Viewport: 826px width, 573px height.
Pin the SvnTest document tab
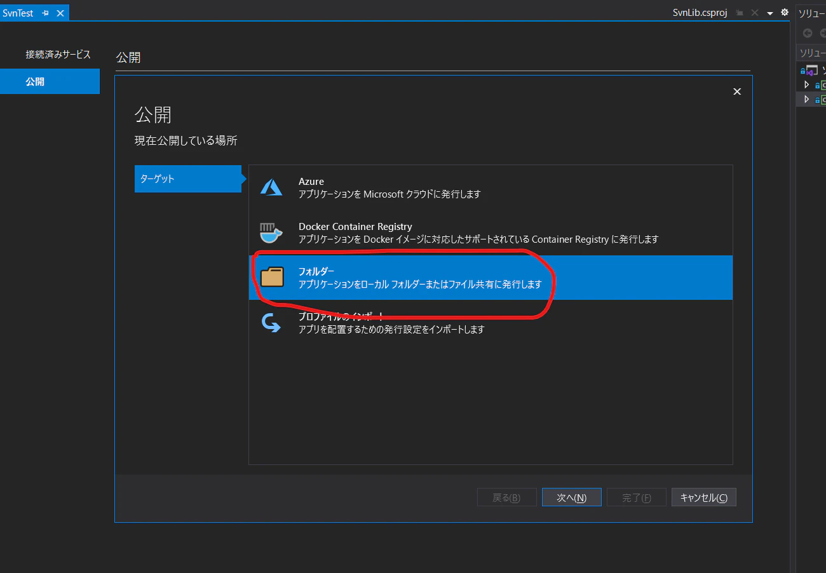[x=45, y=13]
